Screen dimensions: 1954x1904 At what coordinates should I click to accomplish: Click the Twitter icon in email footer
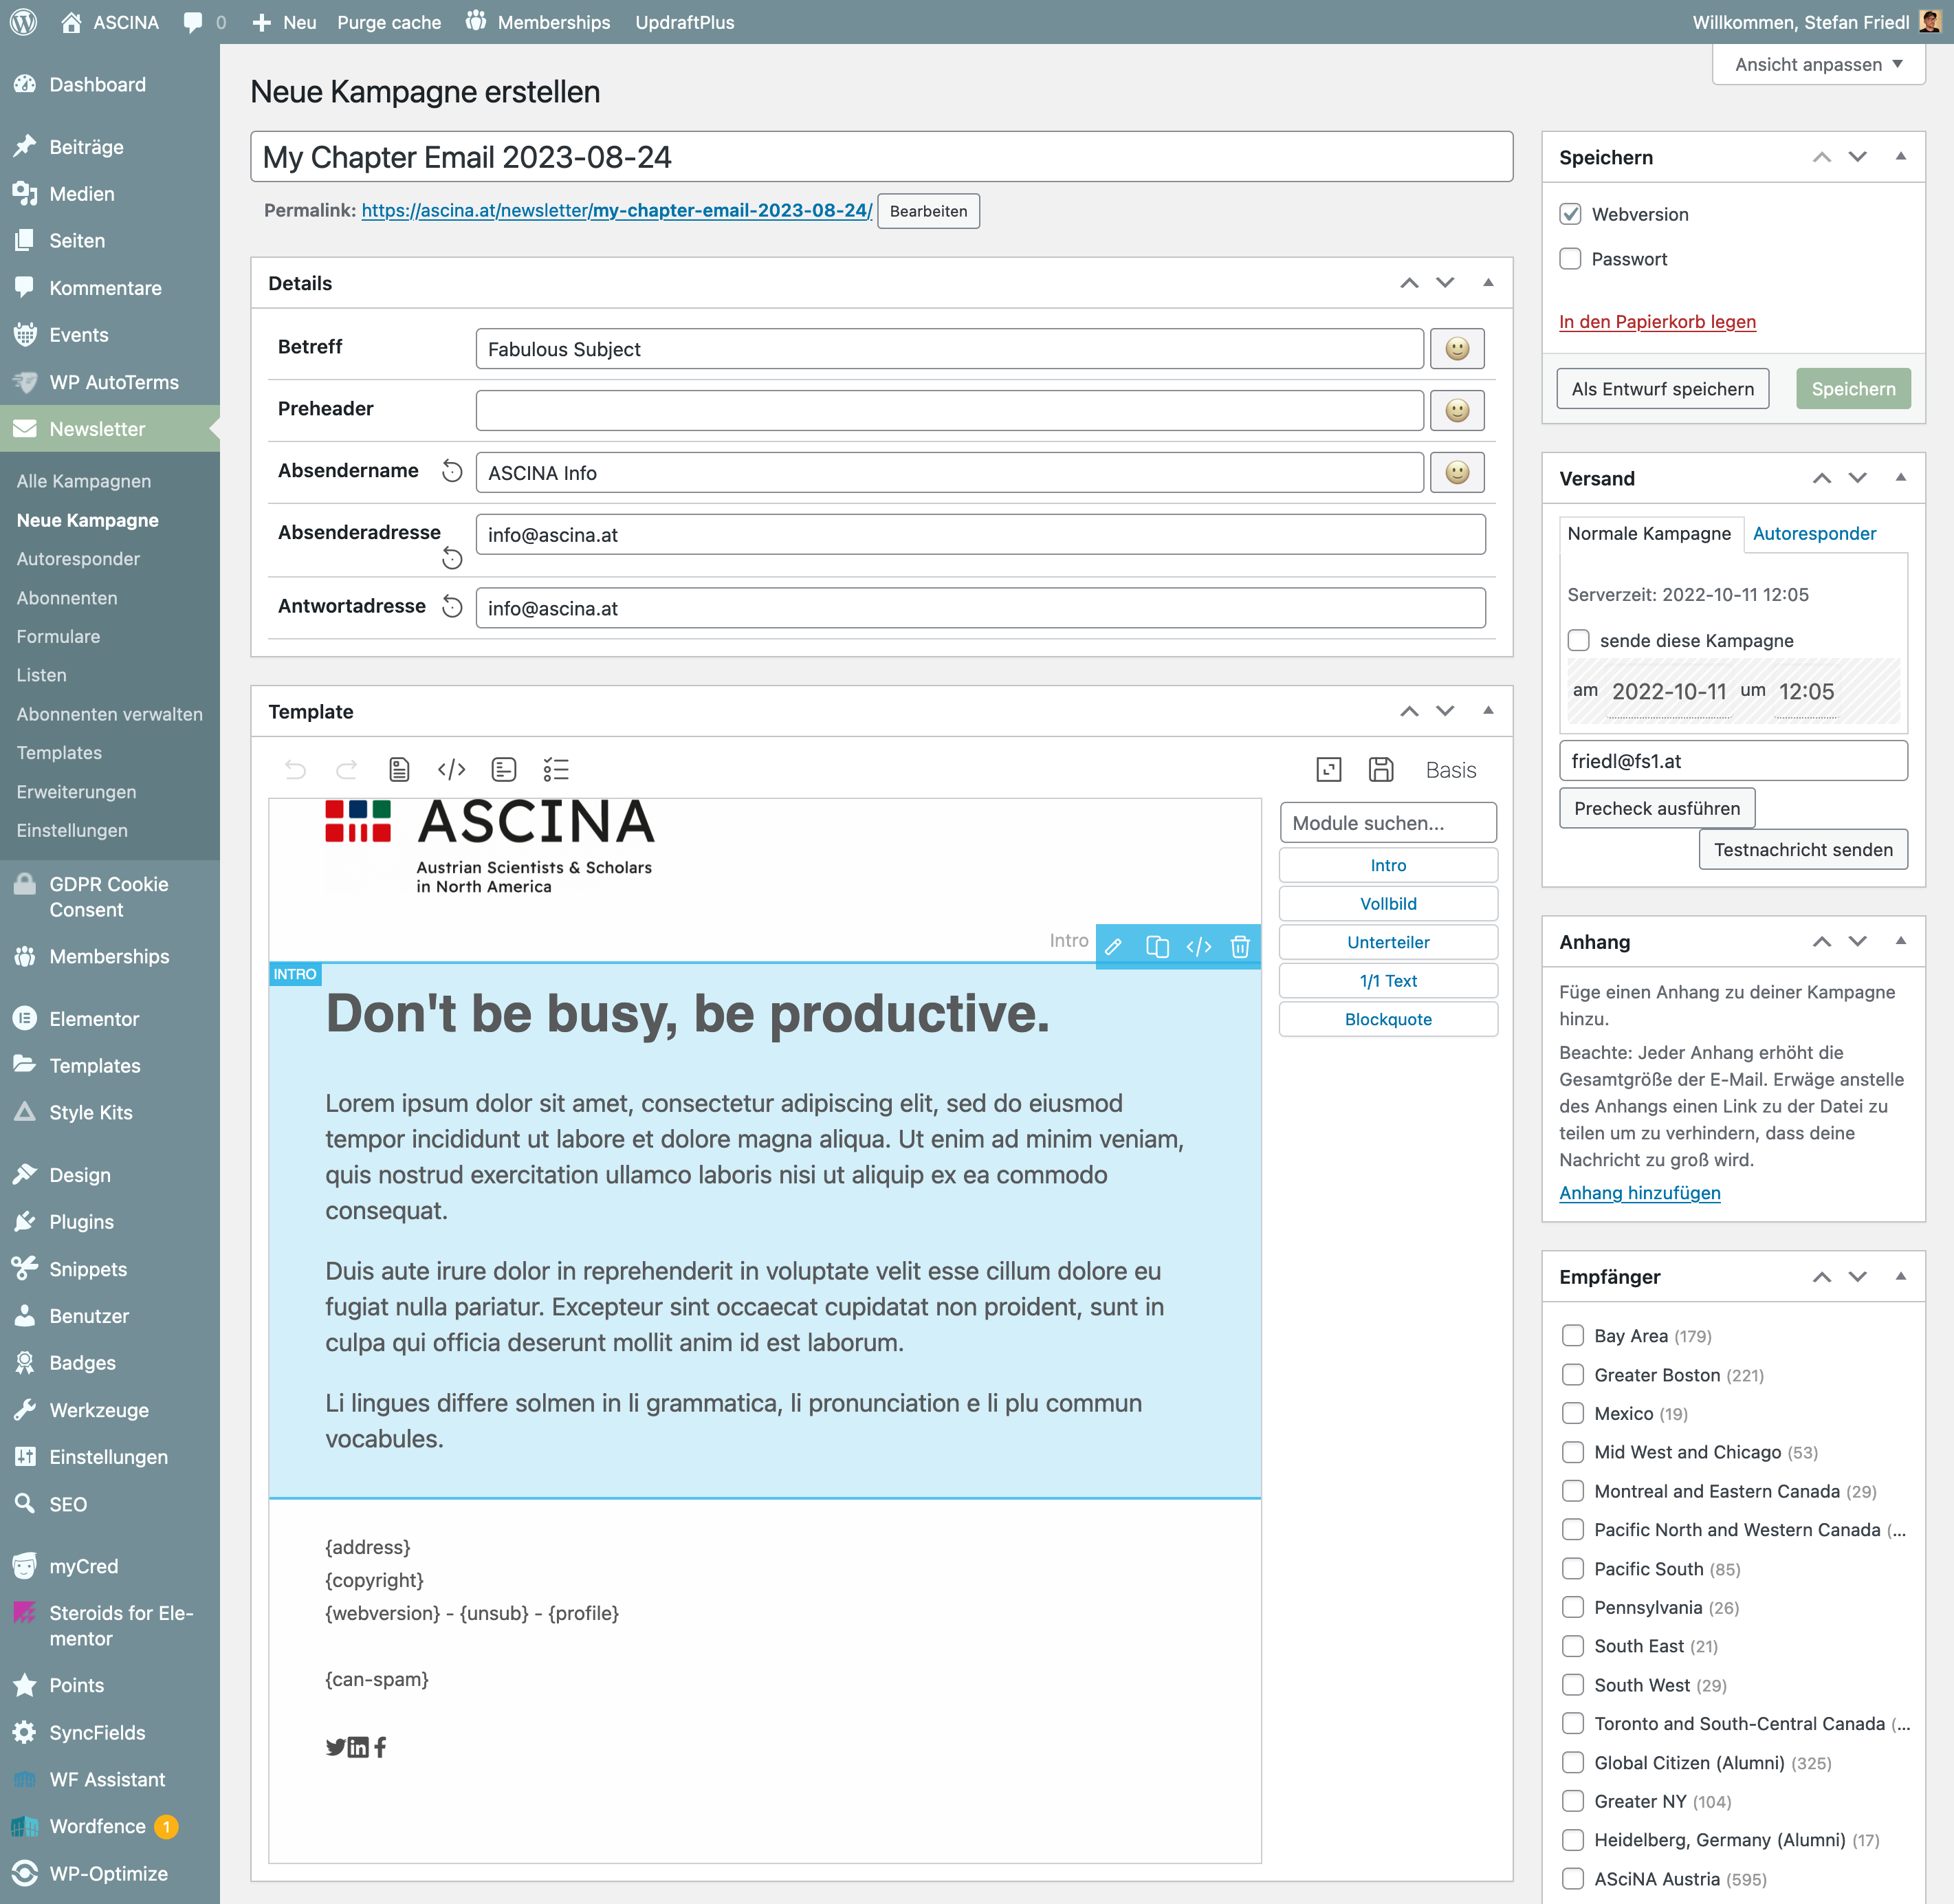(335, 1747)
